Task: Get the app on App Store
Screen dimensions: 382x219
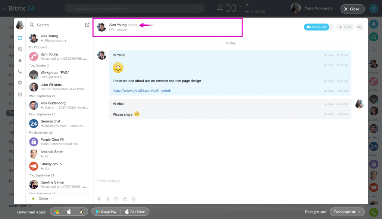Action: click(135, 212)
